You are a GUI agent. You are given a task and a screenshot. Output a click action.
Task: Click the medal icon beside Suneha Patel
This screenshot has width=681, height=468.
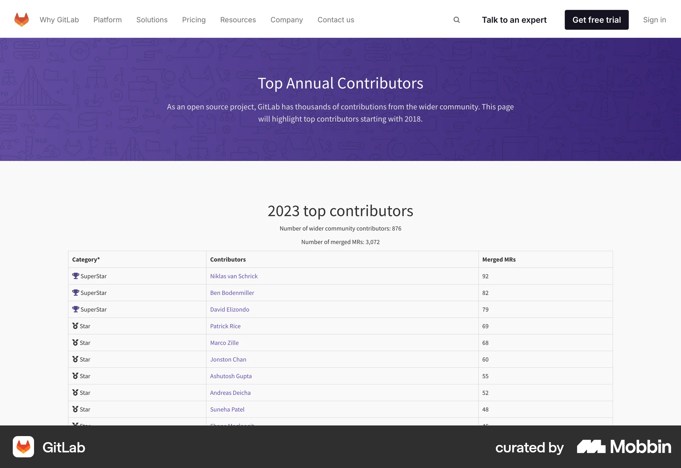click(75, 409)
